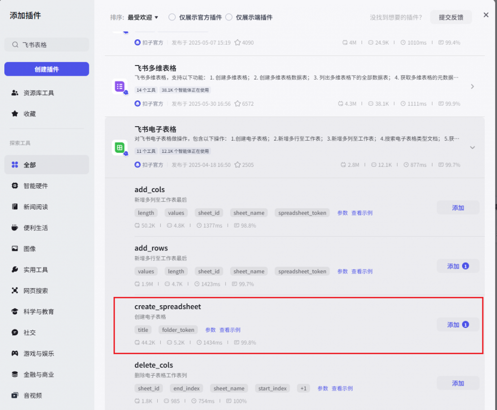497x410 pixels.
Task: Open 参数 link for add_rows
Action: [x=342, y=272]
